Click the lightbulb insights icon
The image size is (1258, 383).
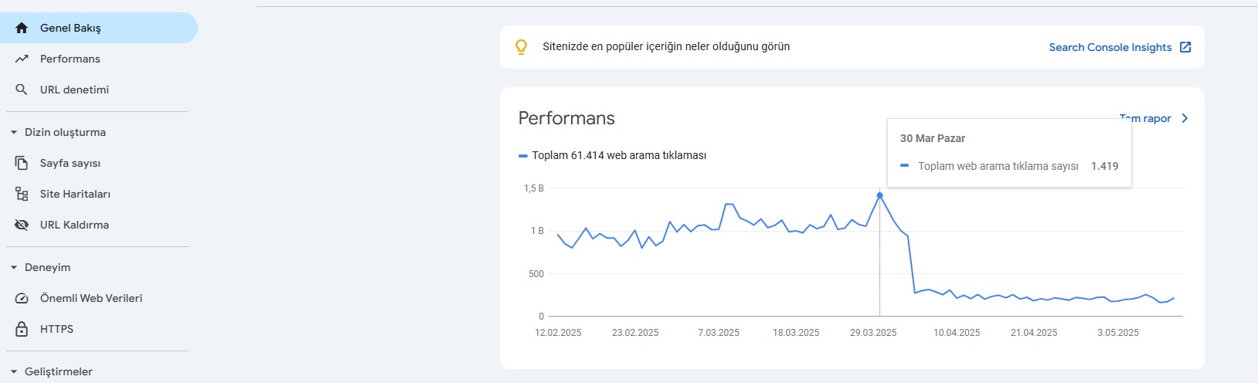522,47
